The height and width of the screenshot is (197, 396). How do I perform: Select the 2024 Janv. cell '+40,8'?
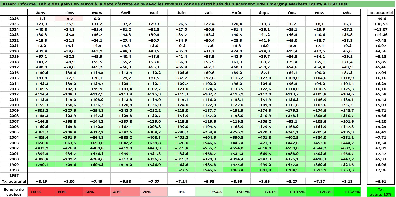[x=41, y=29]
